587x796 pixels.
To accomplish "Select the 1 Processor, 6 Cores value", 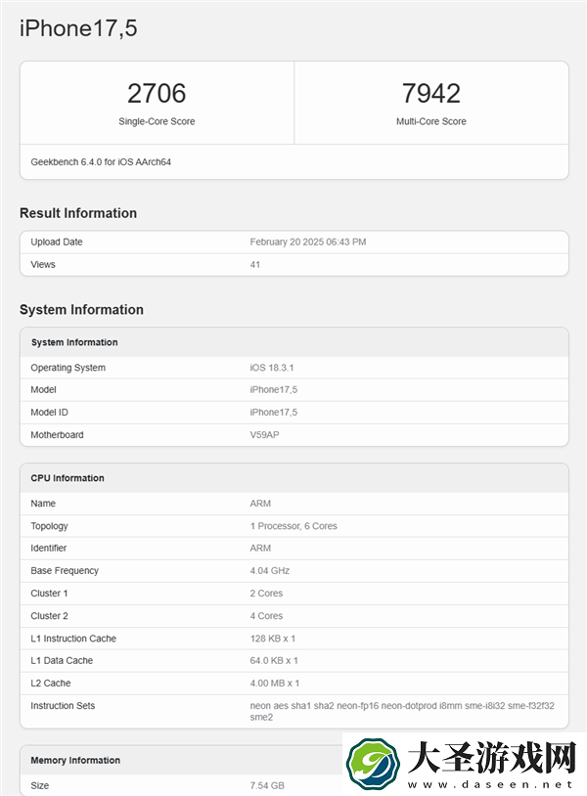I will coord(293,526).
